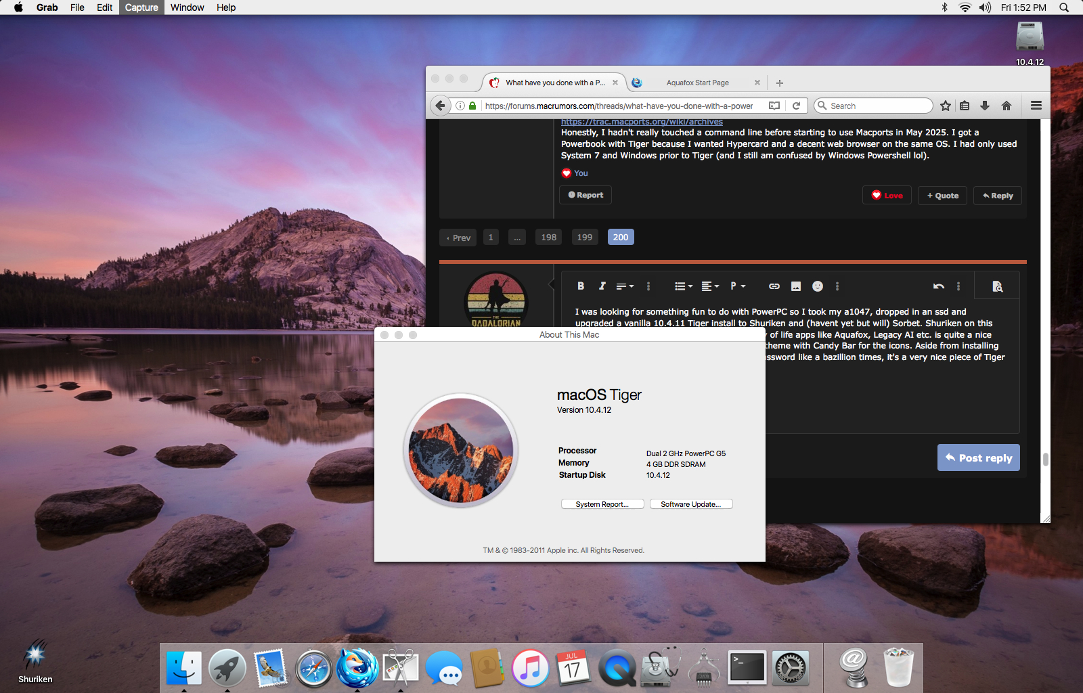Reload the MacRumors page
Image resolution: width=1083 pixels, height=693 pixels.
(797, 106)
